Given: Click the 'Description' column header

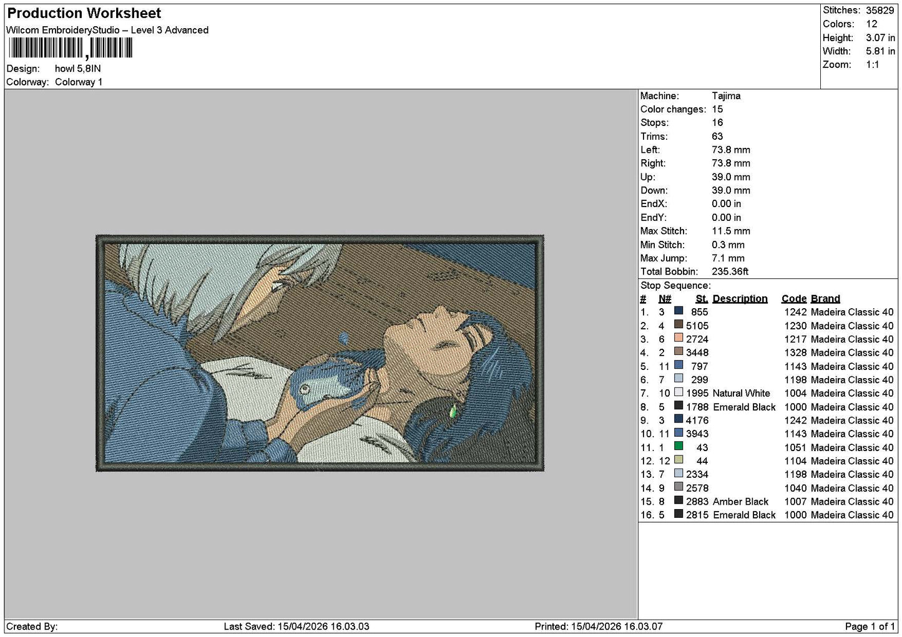Looking at the screenshot, I should coord(740,299).
